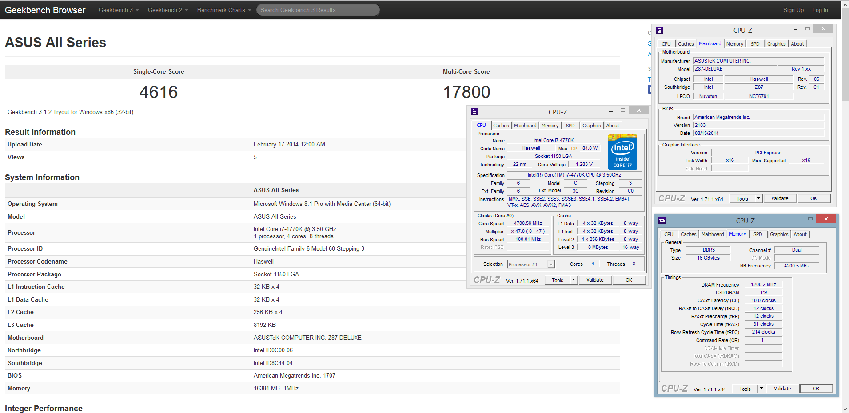Click OK in the Mainboard window
This screenshot has width=849, height=413.
click(813, 198)
